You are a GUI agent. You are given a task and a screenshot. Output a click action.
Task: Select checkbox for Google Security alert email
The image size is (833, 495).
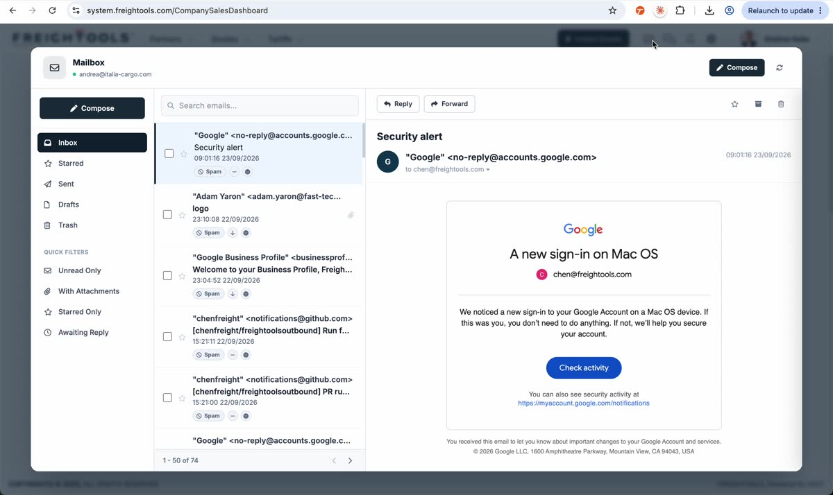[169, 153]
